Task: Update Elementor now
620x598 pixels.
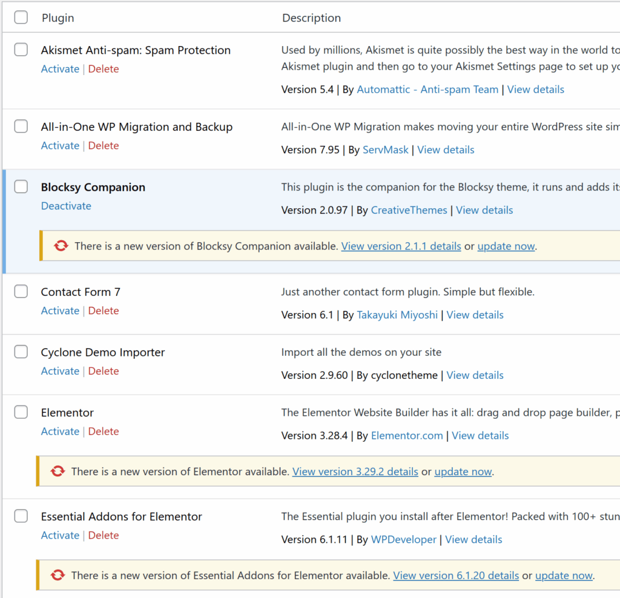Action: point(463,471)
